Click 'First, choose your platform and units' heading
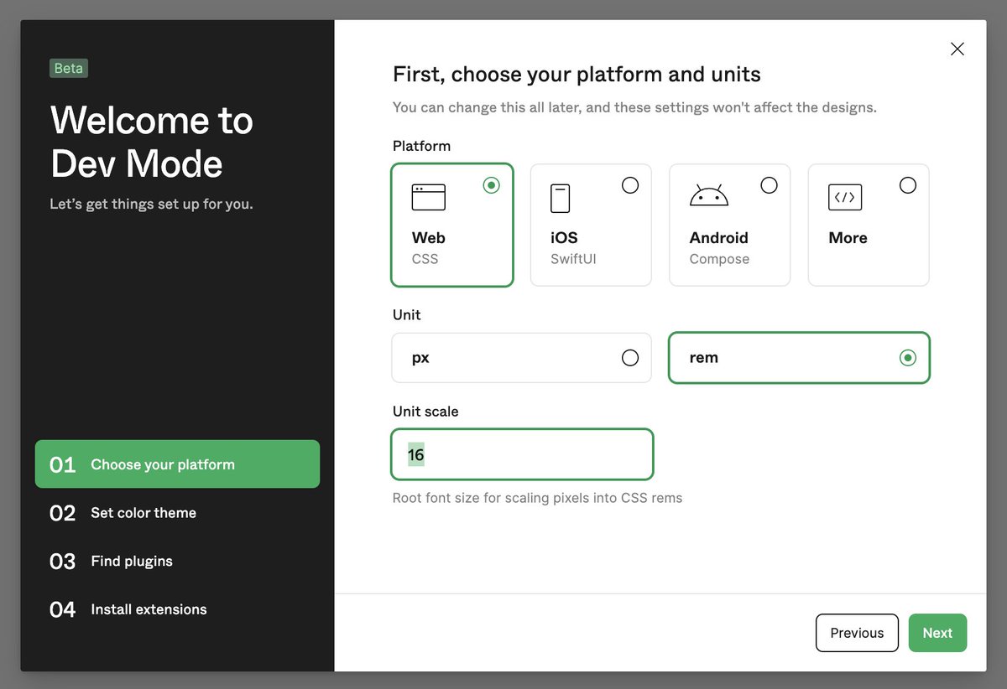This screenshot has width=1007, height=689. coord(577,75)
